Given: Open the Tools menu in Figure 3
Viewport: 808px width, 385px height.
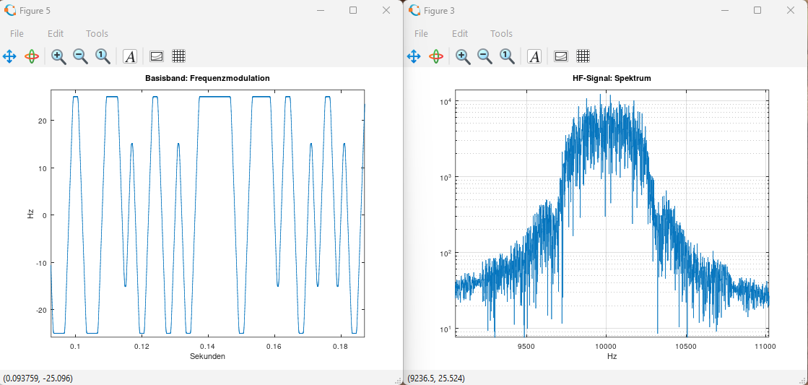Looking at the screenshot, I should pyautogui.click(x=501, y=33).
